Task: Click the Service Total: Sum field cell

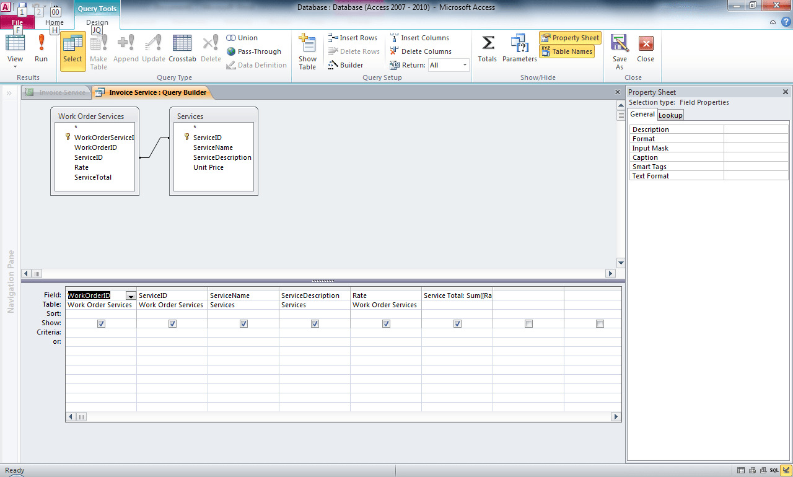Action: pos(457,295)
